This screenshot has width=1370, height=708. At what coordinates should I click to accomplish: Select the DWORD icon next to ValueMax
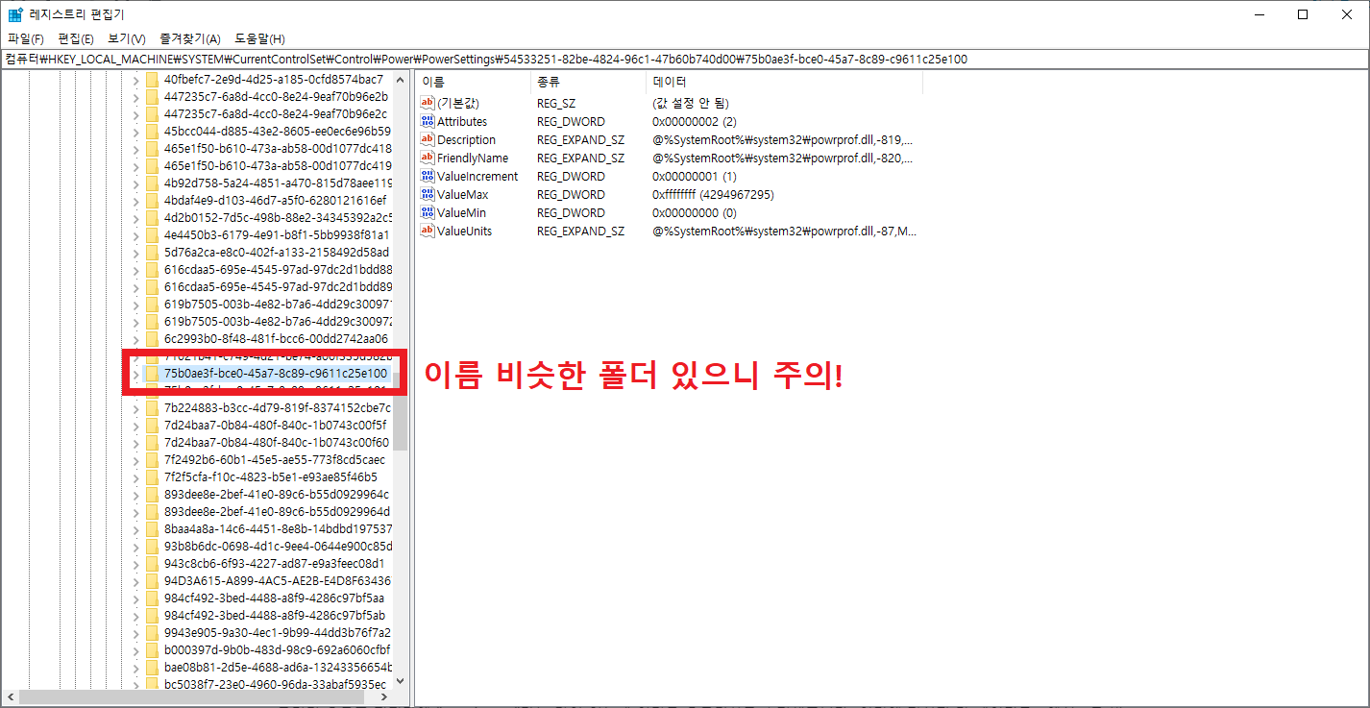[x=428, y=194]
